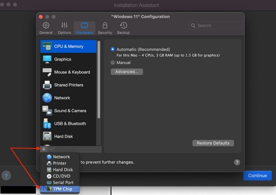This screenshot has width=276, height=195.
Task: Open the General settings tab
Action: click(46, 28)
